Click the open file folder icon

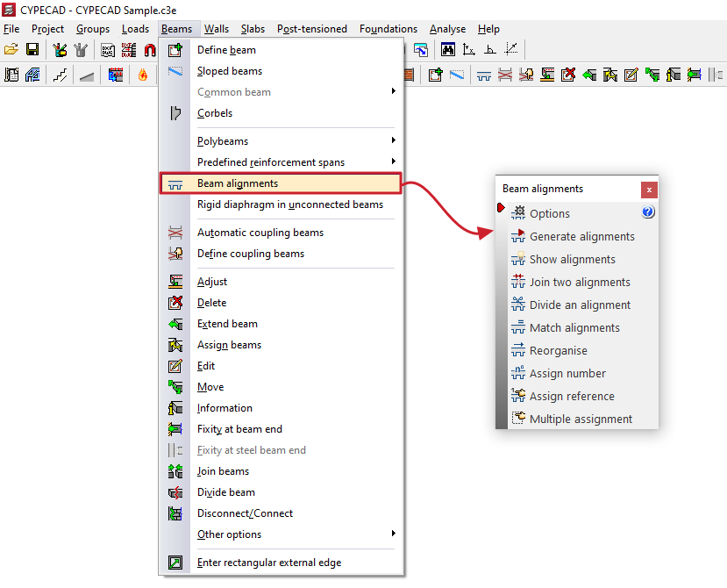tap(11, 49)
